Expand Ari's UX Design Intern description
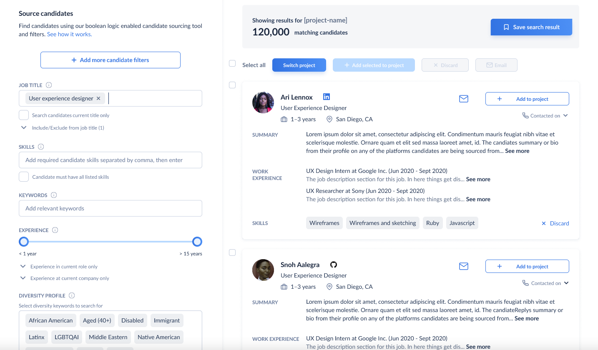Image resolution: width=598 pixels, height=350 pixels. (478, 179)
